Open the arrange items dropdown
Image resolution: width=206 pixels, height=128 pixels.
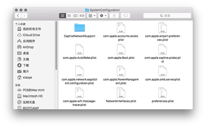click(92, 16)
